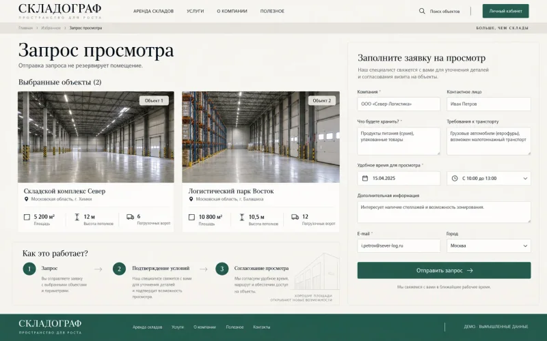The width and height of the screenshot is (547, 341).
Task: Click location pin icon for Складской комплекс Север
Action: [x=26, y=199]
